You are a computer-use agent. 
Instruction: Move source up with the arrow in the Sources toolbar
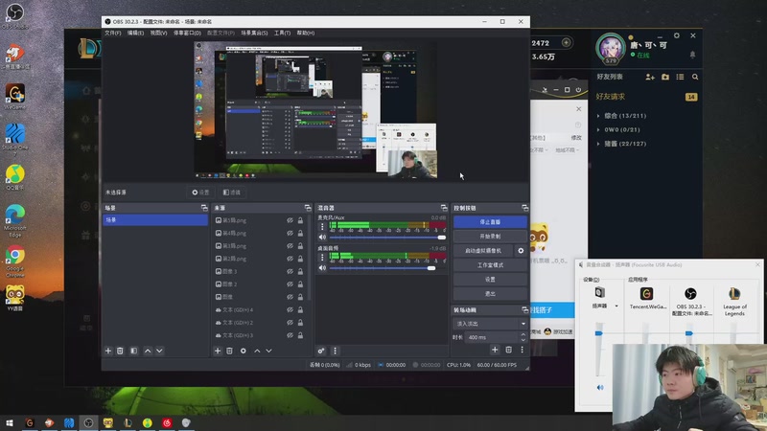pyautogui.click(x=257, y=351)
